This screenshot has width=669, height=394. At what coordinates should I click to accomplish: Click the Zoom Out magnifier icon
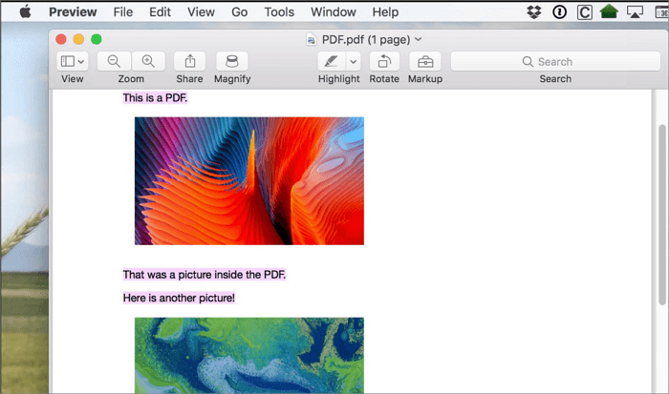pyautogui.click(x=114, y=61)
